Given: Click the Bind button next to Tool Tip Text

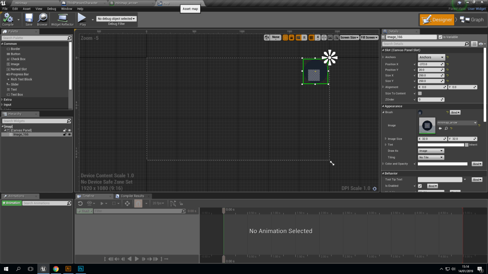Looking at the screenshot, I should tap(476, 179).
